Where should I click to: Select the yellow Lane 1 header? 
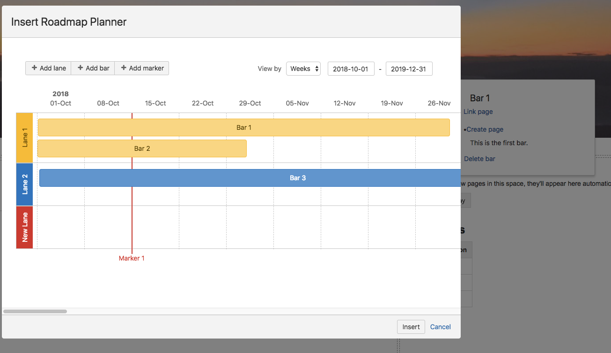24,138
